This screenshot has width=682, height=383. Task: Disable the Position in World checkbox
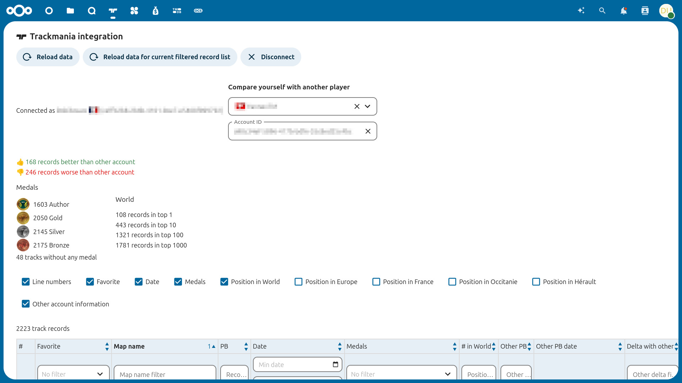(224, 282)
